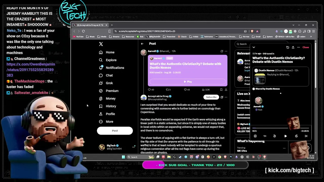Image resolution: width=324 pixels, height=182 pixels.
Task: Subscribe to Acceptable Frog
Action: click(211, 97)
